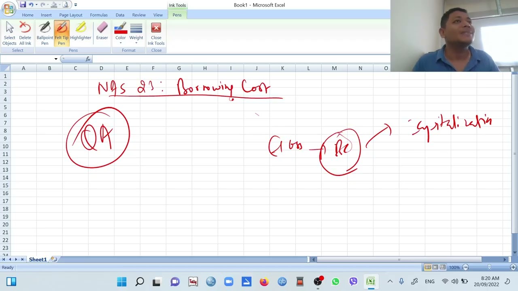Select column D header
This screenshot has height=291, width=518.
101,68
